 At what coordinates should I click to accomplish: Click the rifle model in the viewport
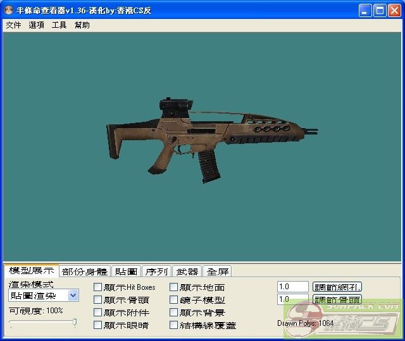[x=211, y=140]
